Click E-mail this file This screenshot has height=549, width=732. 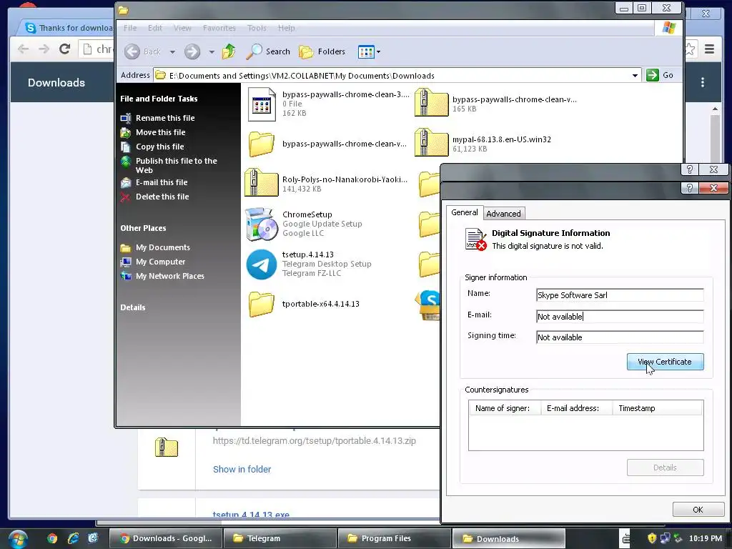point(162,182)
